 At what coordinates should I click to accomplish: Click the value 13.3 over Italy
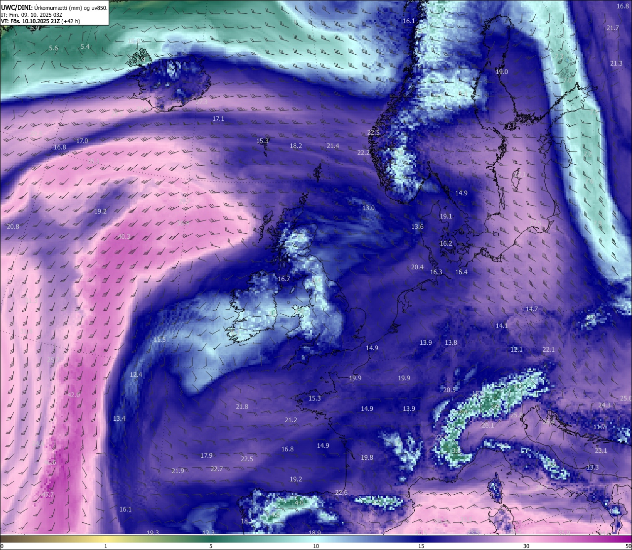(592, 468)
